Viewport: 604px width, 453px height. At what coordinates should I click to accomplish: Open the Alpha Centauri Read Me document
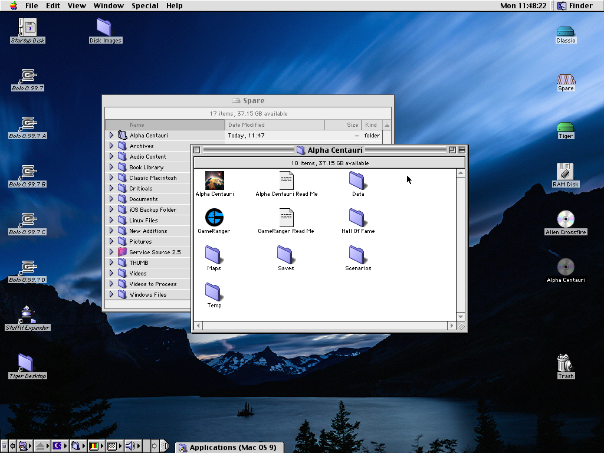tap(286, 180)
